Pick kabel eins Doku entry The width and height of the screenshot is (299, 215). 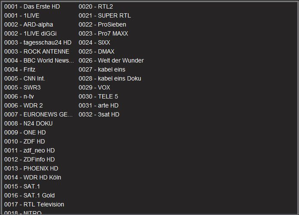coord(110,78)
